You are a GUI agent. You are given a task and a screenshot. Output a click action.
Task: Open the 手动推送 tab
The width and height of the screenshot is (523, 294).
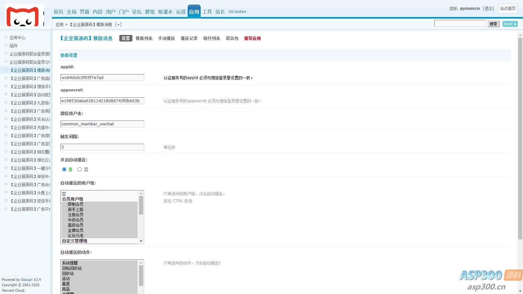166,38
